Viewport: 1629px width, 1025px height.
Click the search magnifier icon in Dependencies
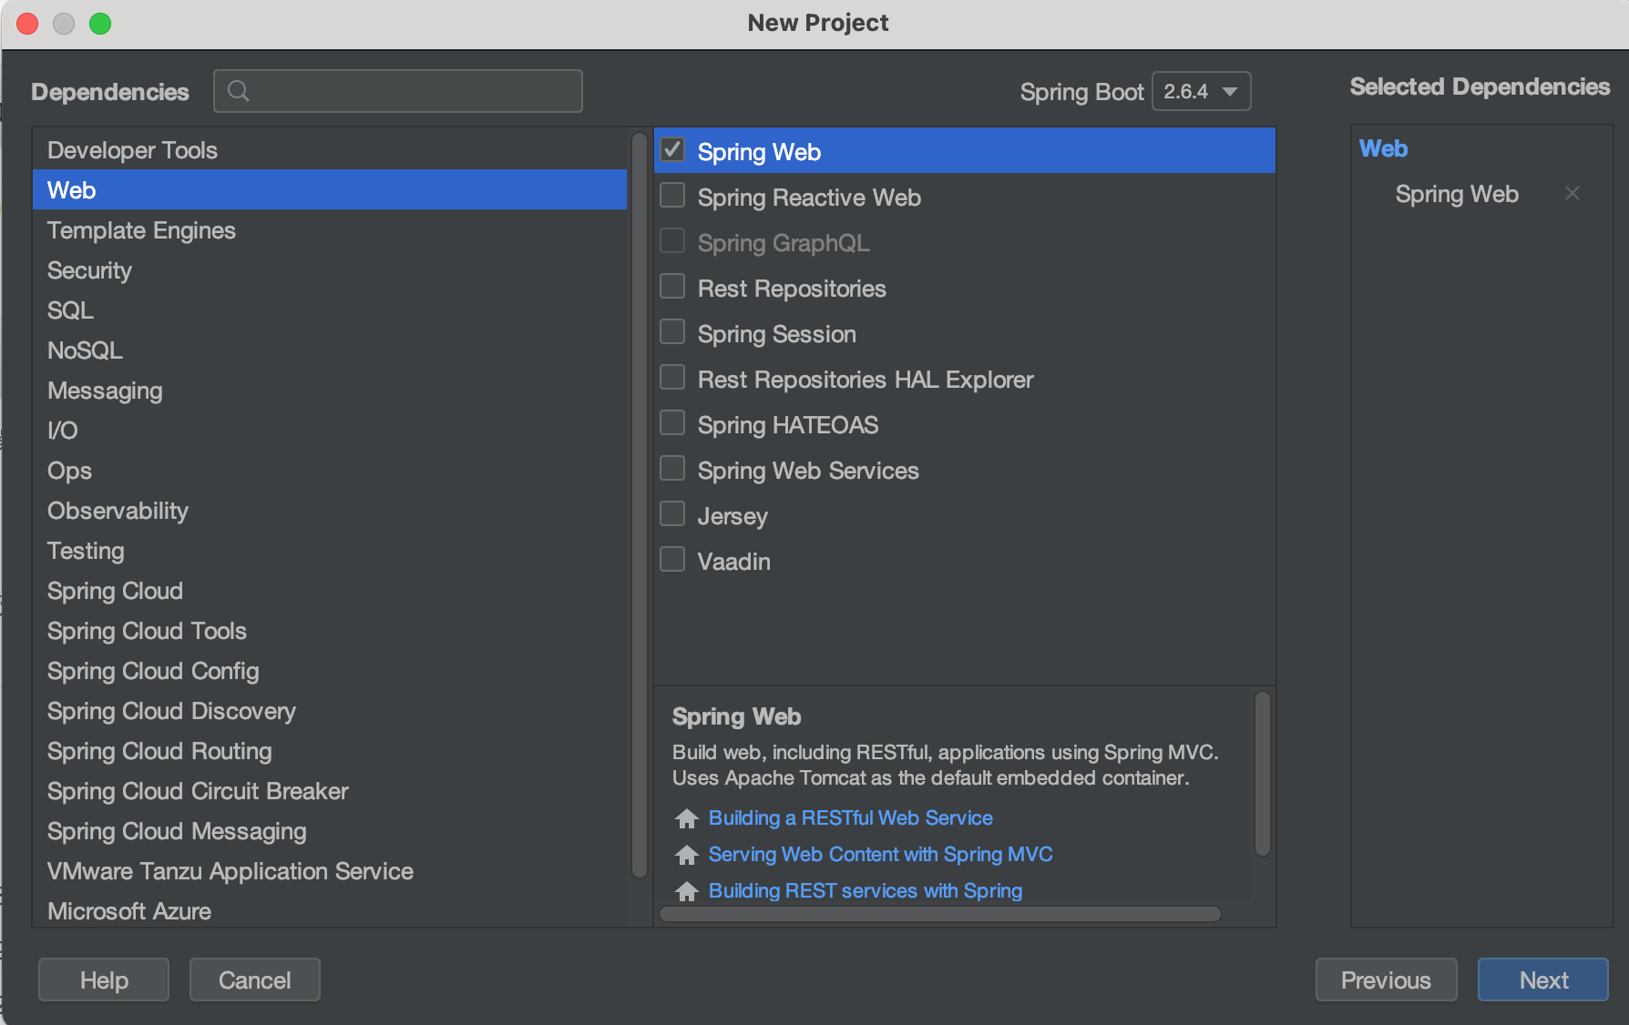(x=239, y=91)
